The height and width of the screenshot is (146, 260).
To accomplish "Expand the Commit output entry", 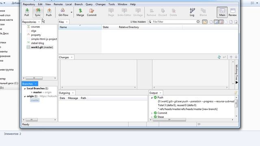I will [x=152, y=113].
